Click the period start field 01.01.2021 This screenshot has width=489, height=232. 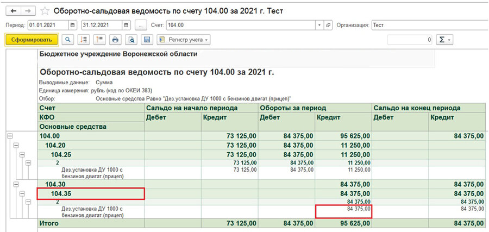point(48,25)
